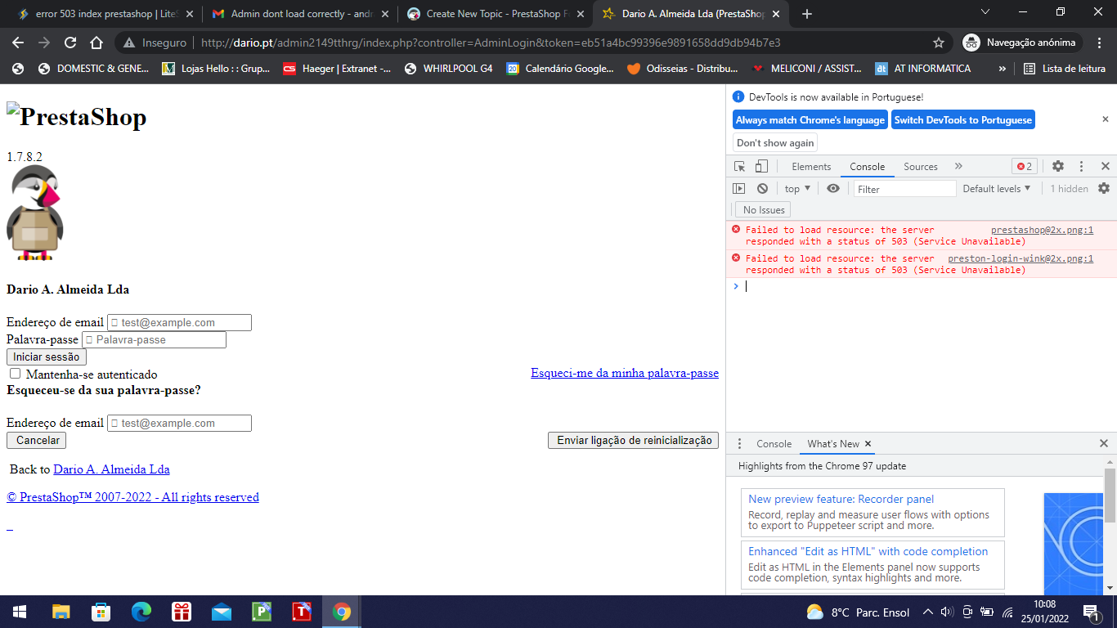Create a live expression with the eye icon
This screenshot has width=1117, height=628.
(x=833, y=188)
